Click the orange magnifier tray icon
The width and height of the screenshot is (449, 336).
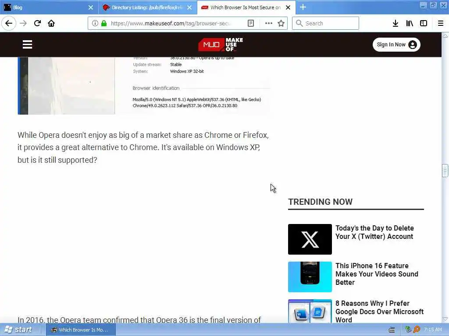coord(417,329)
